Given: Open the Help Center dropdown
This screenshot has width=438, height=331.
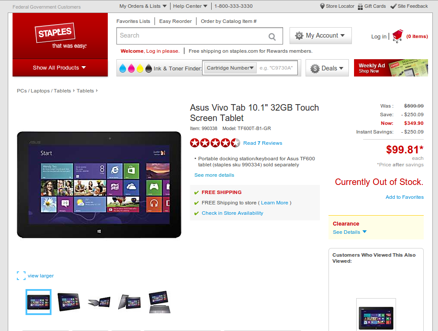Looking at the screenshot, I should (190, 6).
